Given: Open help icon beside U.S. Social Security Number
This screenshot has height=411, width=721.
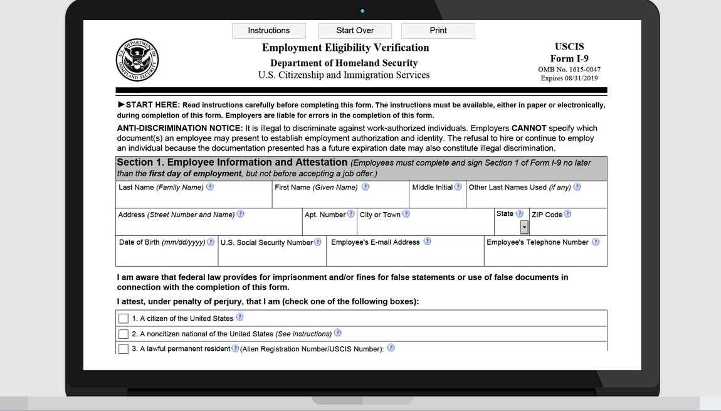Looking at the screenshot, I should (x=318, y=242).
